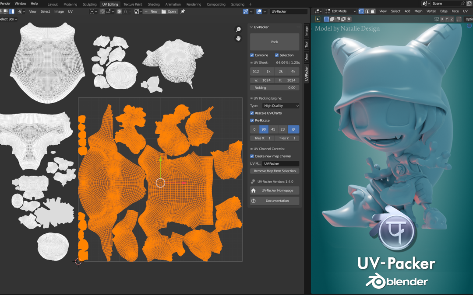Select face select mode in 3D viewport
The width and height of the screenshot is (473, 295).
[373, 11]
